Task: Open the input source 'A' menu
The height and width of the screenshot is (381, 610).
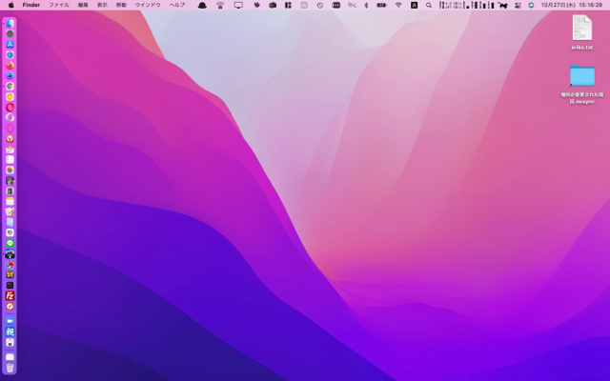Action: (x=414, y=5)
